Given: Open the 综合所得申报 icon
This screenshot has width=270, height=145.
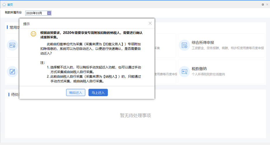Looking at the screenshot, I should tap(184, 45).
